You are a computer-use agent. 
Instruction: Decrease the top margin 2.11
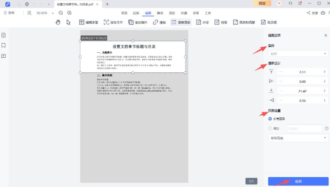(x=281, y=72)
